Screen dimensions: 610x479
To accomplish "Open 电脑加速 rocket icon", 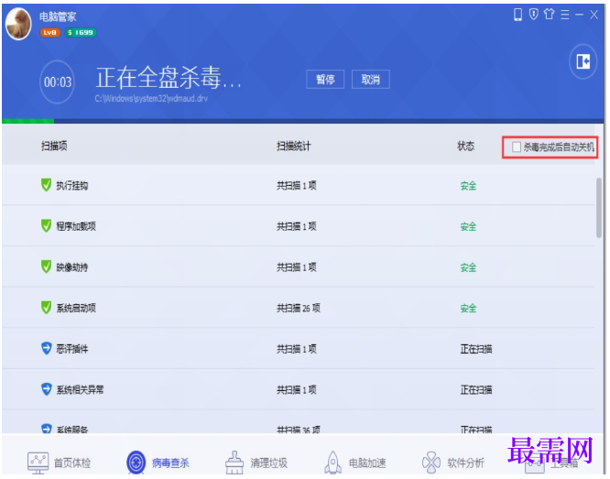I will tap(333, 463).
